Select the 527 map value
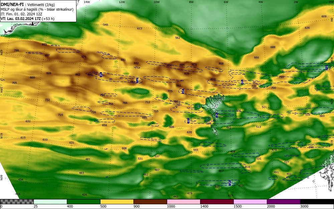The image size is (334, 209). click(287, 162)
